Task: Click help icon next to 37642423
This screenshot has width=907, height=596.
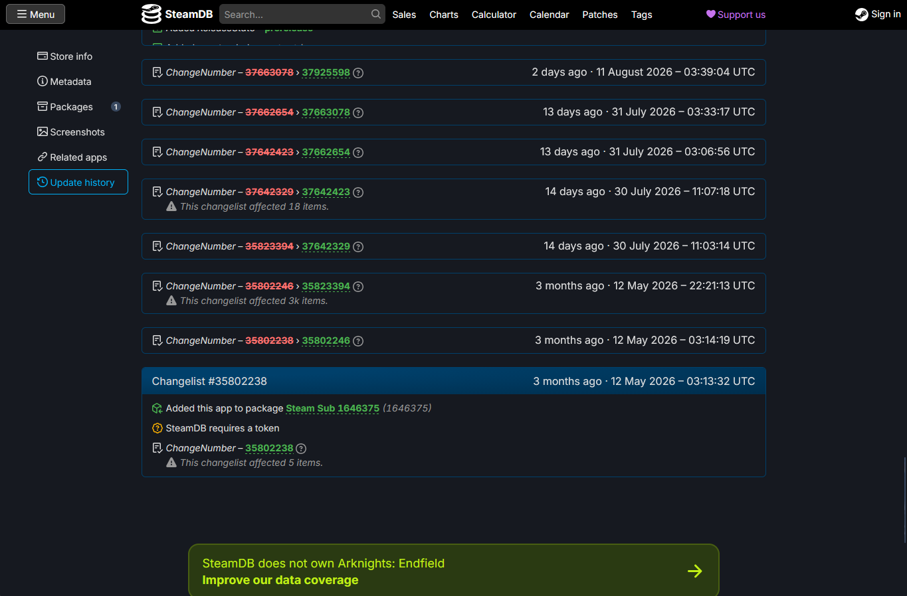Action: [x=358, y=192]
